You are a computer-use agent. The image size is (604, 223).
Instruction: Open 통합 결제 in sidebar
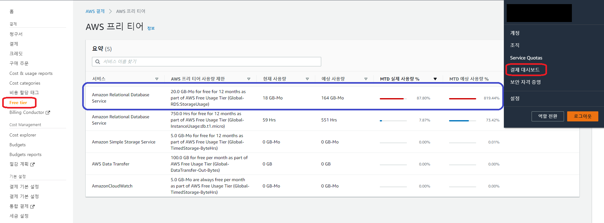click(x=19, y=206)
